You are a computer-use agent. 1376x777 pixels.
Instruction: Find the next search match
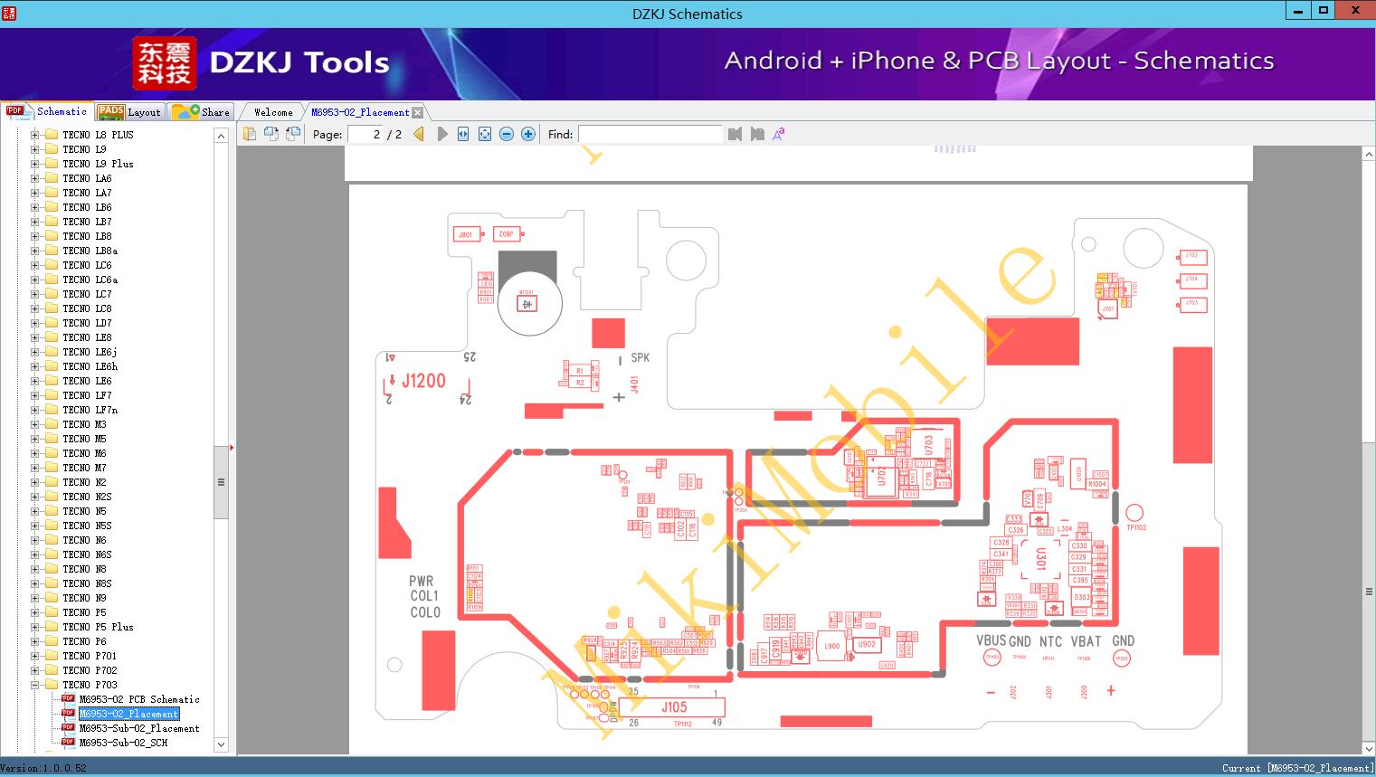click(x=757, y=134)
